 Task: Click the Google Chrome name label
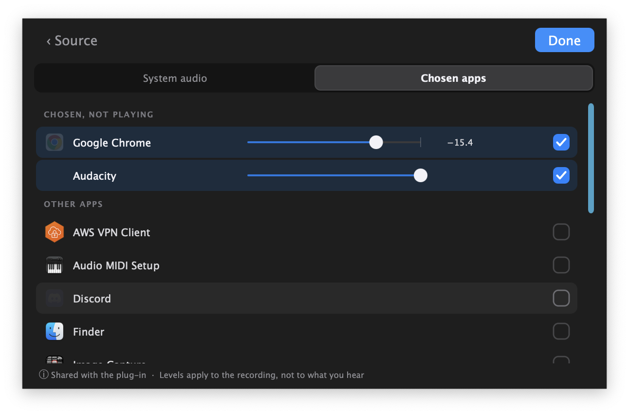click(x=112, y=143)
